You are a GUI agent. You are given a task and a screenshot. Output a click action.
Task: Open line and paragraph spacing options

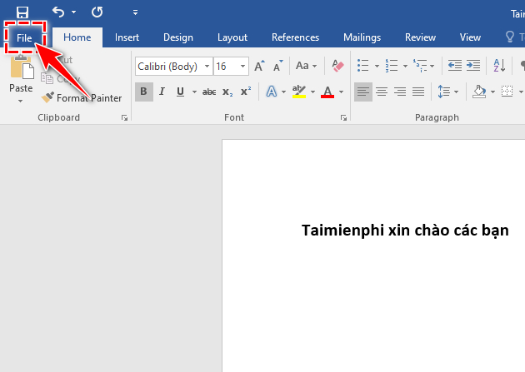444,92
